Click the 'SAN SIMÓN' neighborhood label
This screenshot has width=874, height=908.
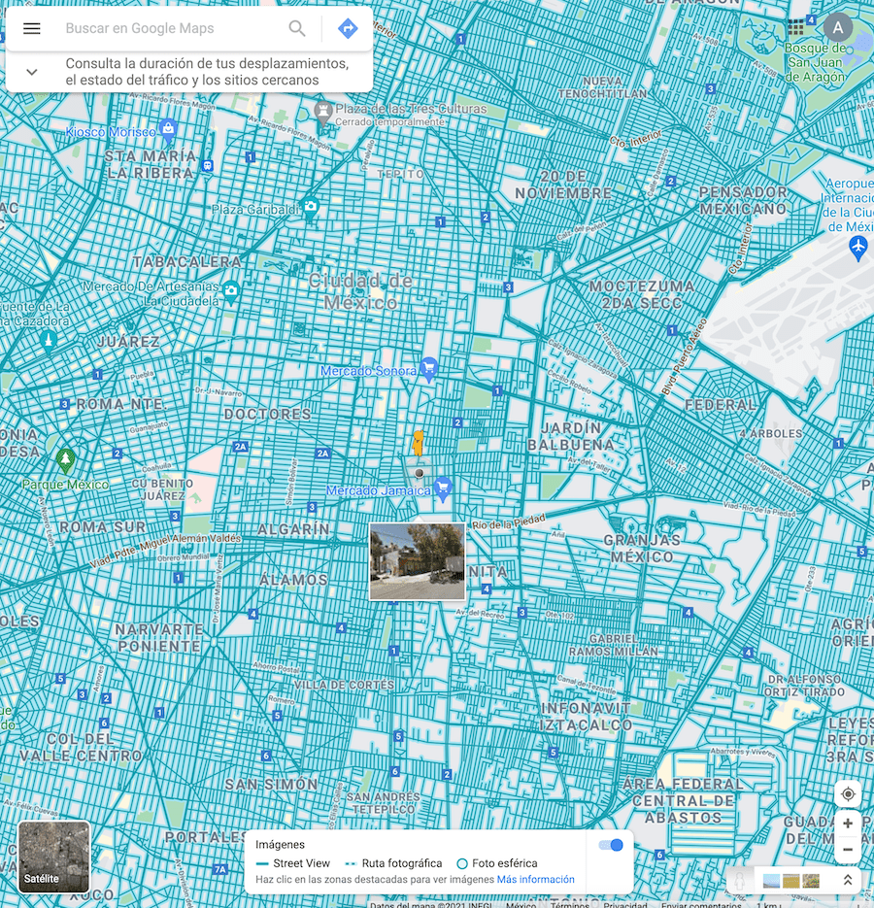coord(271,784)
